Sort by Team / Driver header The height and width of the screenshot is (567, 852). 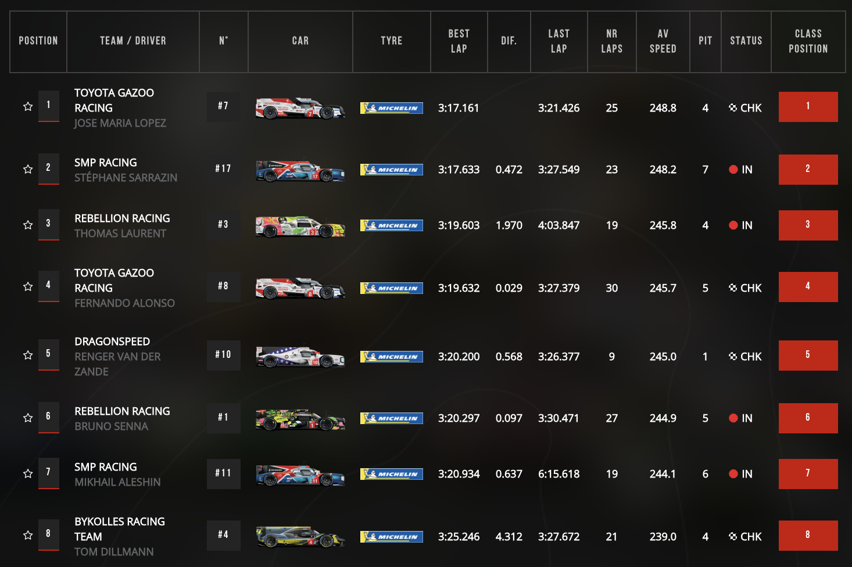133,41
